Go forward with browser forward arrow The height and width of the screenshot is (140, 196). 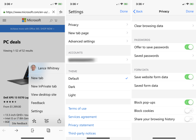(x=16, y=131)
